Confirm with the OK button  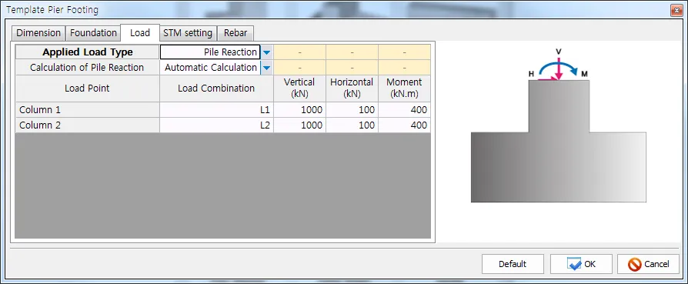click(x=581, y=264)
